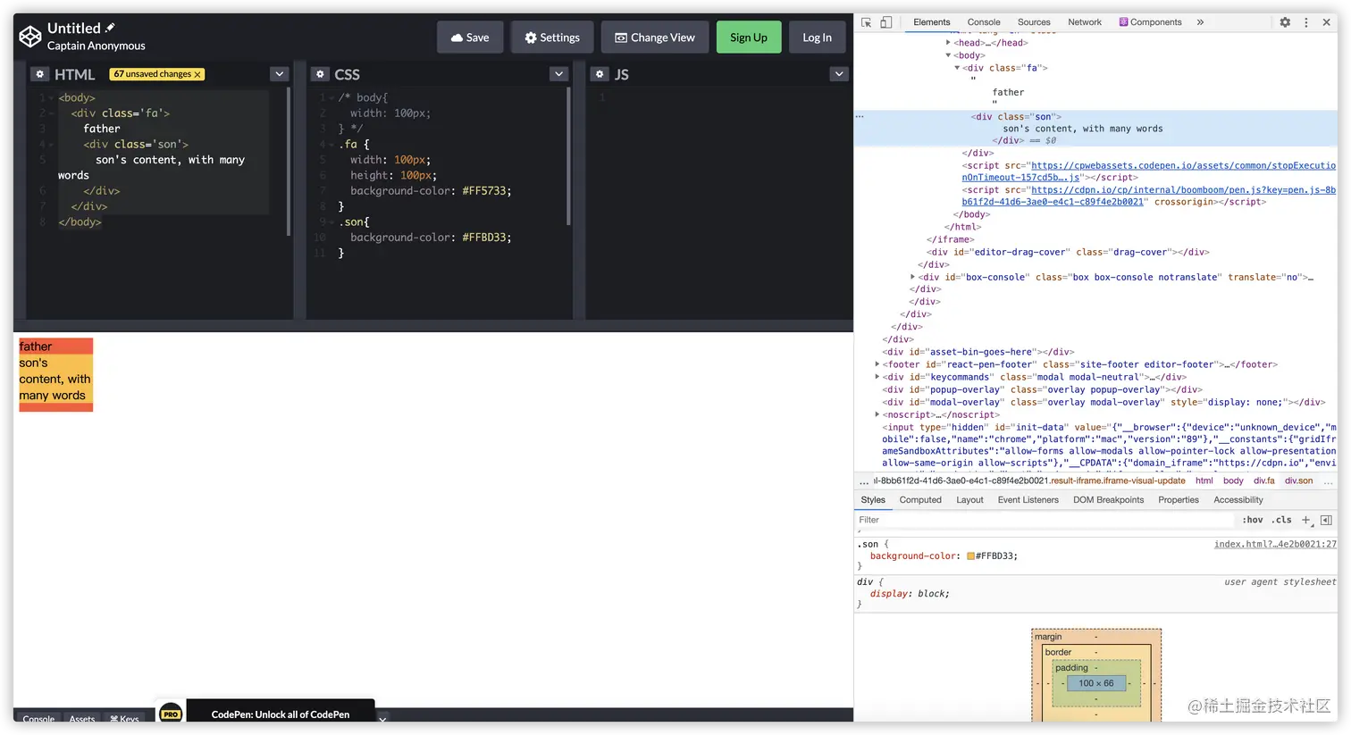Screen dimensions: 1351x735
Task: Toggle .cls element classes panel
Action: point(1283,520)
